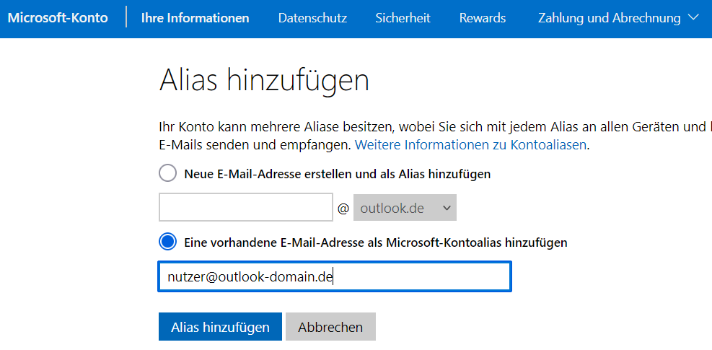This screenshot has width=712, height=350.
Task: Open the Microsoft-Konto home link
Action: point(58,18)
